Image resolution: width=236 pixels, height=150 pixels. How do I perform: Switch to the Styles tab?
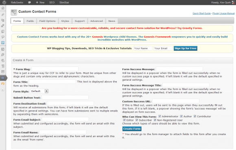[x=65, y=21]
